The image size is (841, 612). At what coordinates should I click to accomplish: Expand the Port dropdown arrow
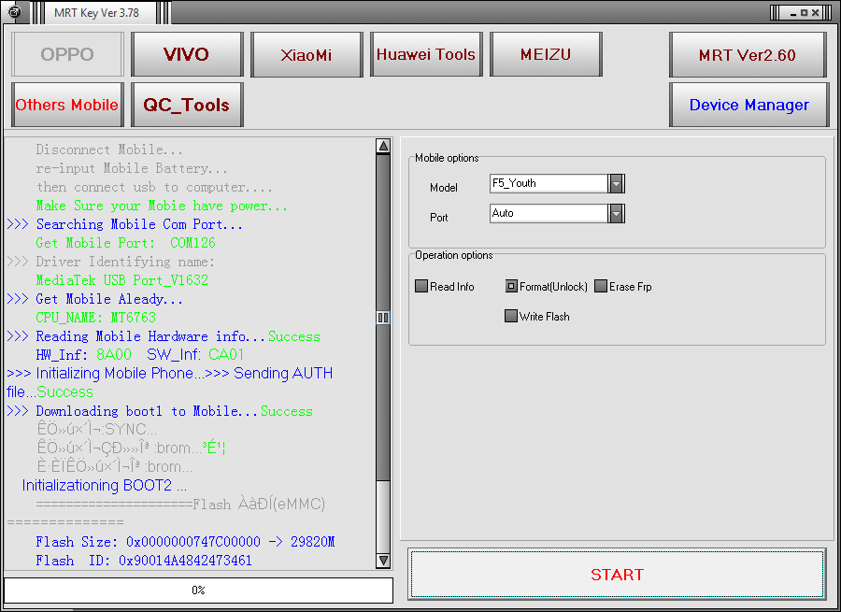click(617, 213)
